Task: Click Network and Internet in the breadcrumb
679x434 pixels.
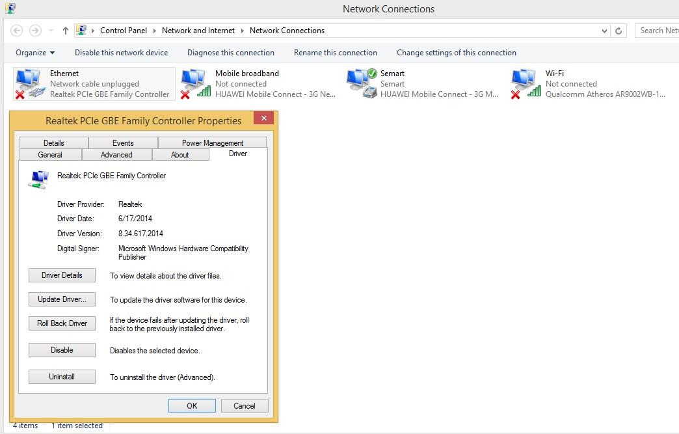Action: click(198, 31)
